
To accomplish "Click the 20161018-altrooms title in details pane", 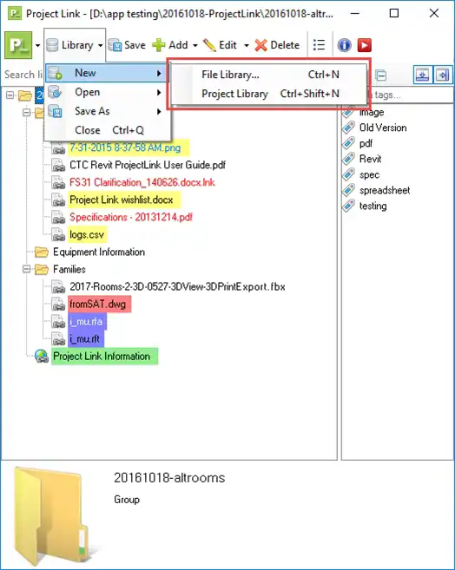I will (169, 478).
